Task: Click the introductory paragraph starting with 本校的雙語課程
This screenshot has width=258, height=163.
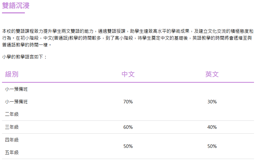Action: click(x=128, y=38)
